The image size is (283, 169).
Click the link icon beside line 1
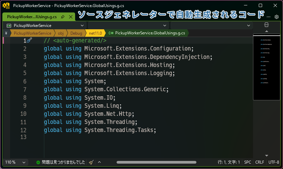tap(29, 40)
